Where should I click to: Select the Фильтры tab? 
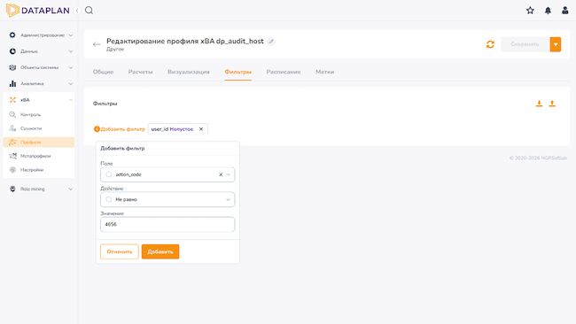coord(238,72)
